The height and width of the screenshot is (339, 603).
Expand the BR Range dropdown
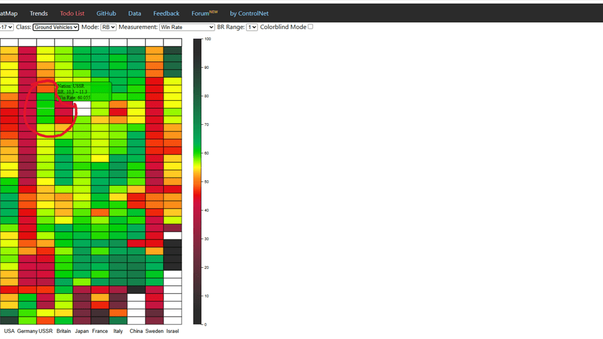(x=251, y=27)
